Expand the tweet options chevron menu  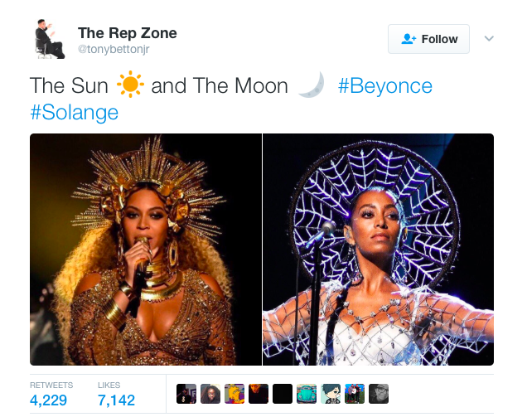(x=489, y=39)
